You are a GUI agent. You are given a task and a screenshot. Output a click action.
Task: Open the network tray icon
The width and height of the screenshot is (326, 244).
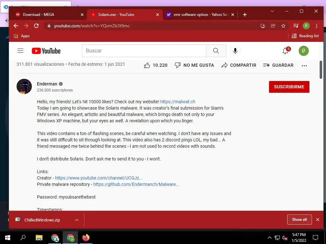277,238
